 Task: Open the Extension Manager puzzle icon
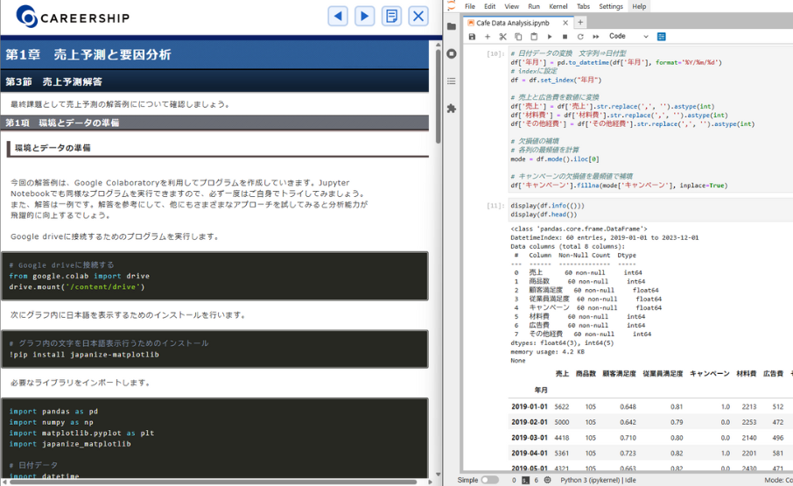[452, 109]
